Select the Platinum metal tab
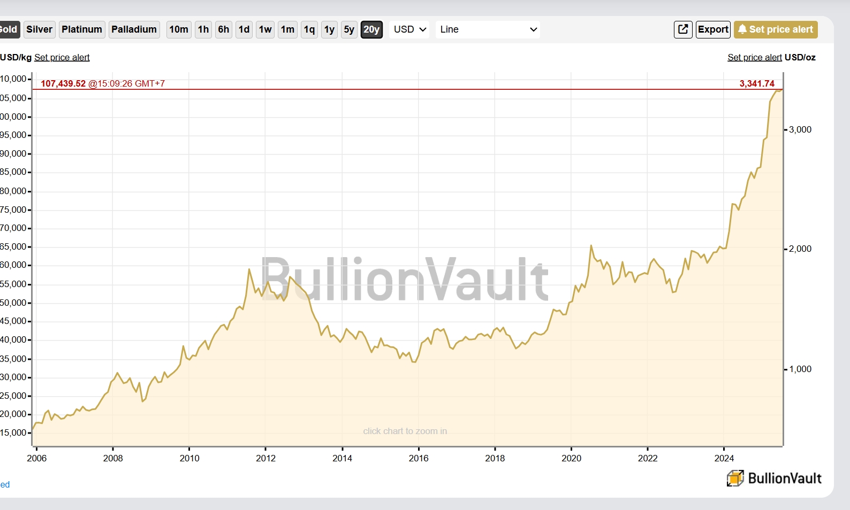The image size is (850, 510). click(x=82, y=29)
